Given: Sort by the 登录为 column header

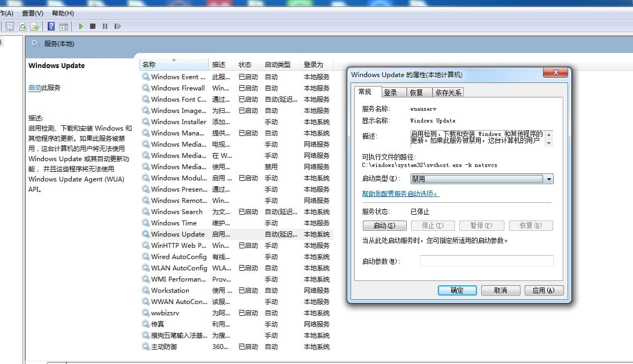Looking at the screenshot, I should pos(317,64).
